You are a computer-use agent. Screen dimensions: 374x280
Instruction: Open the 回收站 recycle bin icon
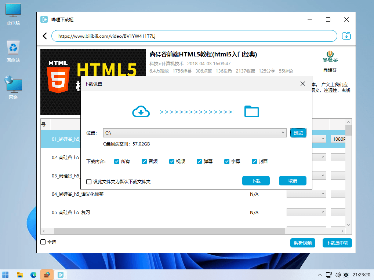(x=13, y=52)
